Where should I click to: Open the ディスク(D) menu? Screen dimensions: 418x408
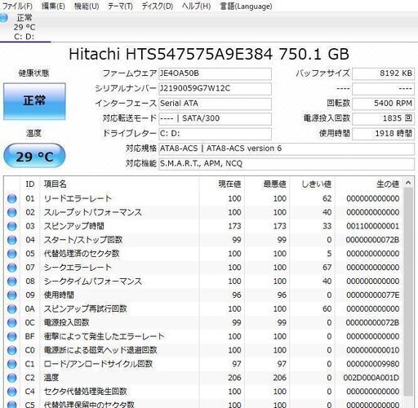(x=158, y=6)
